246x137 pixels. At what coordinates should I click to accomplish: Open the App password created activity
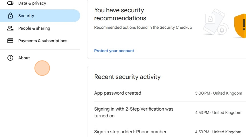pyautogui.click(x=118, y=93)
